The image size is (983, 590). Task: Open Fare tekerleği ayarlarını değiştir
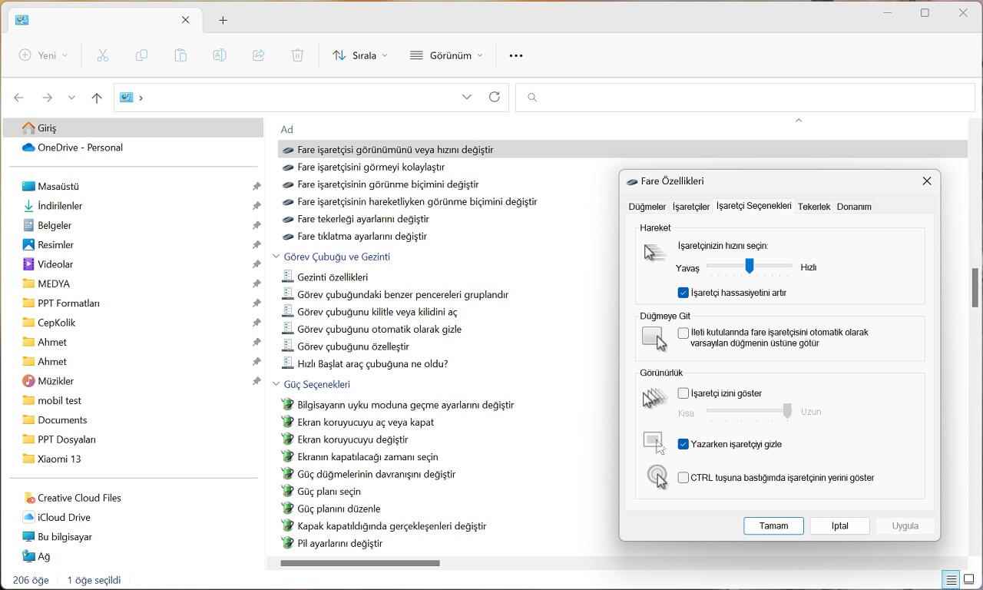(x=363, y=219)
